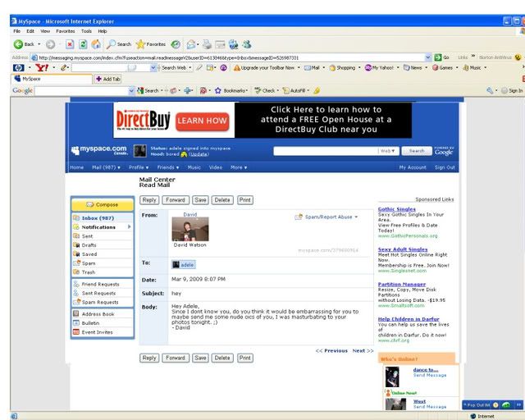Click the Mail envelope icon in IE toolbar
The height and width of the screenshot is (420, 525).
pos(191,44)
